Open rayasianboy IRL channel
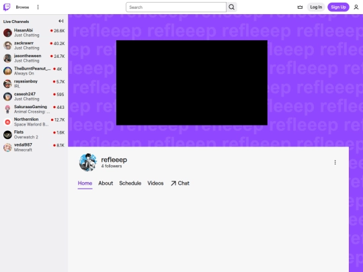The image size is (363, 272). pos(34,83)
